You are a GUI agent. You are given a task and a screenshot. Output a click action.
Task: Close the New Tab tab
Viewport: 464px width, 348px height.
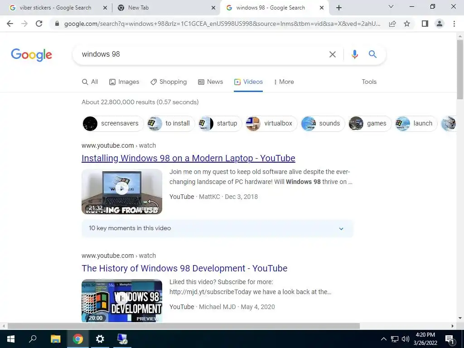pos(213,8)
